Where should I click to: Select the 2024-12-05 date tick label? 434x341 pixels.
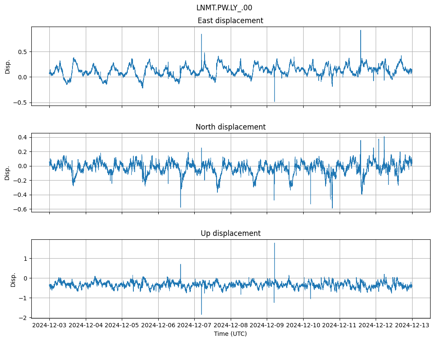pos(122,326)
